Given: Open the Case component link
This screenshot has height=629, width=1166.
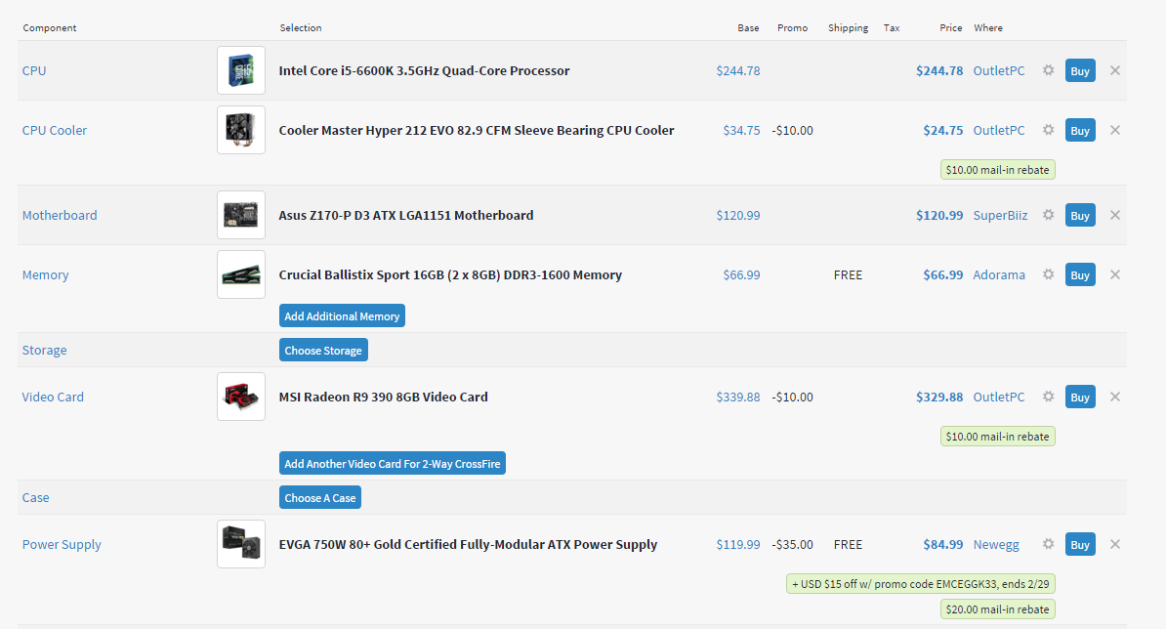Looking at the screenshot, I should click(36, 497).
